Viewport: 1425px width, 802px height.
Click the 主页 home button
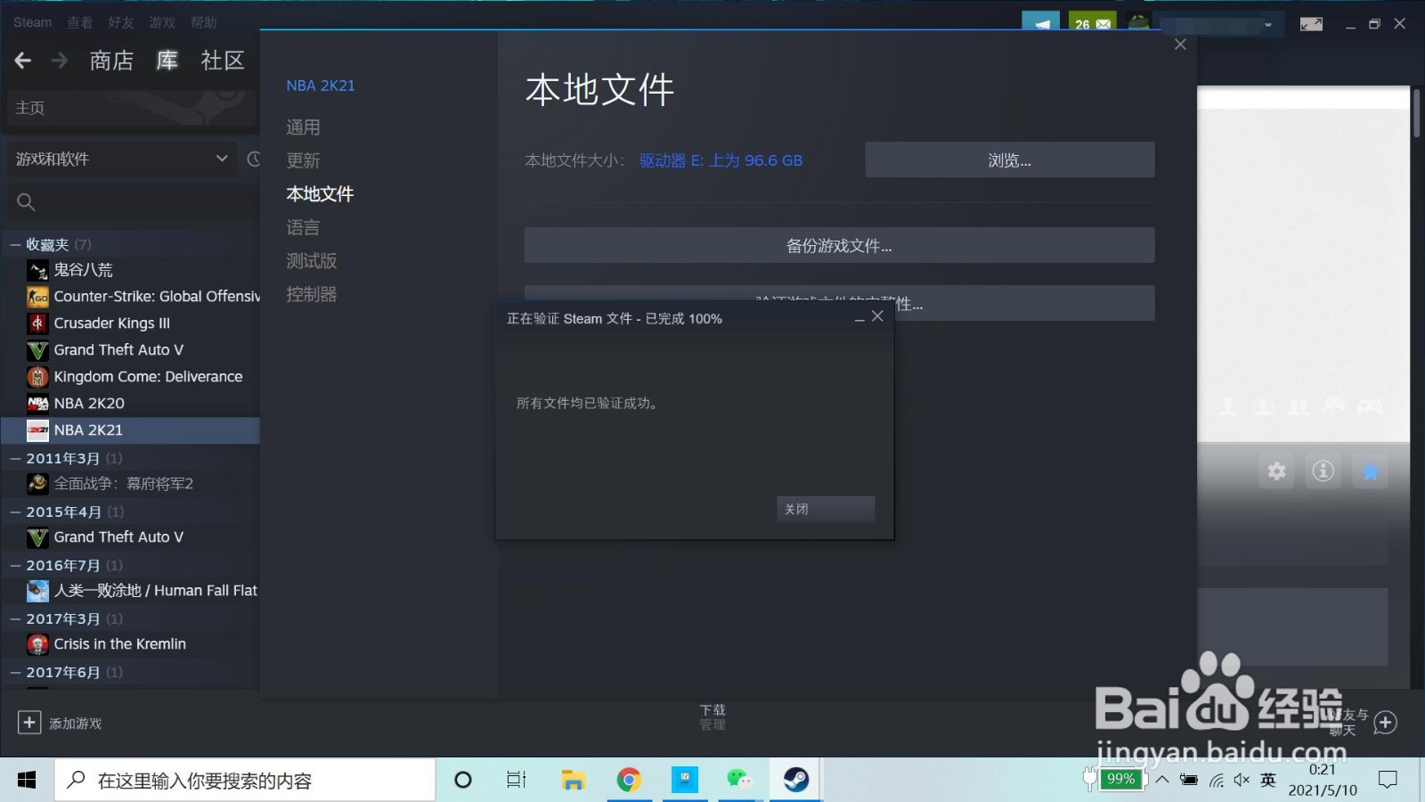[132, 108]
